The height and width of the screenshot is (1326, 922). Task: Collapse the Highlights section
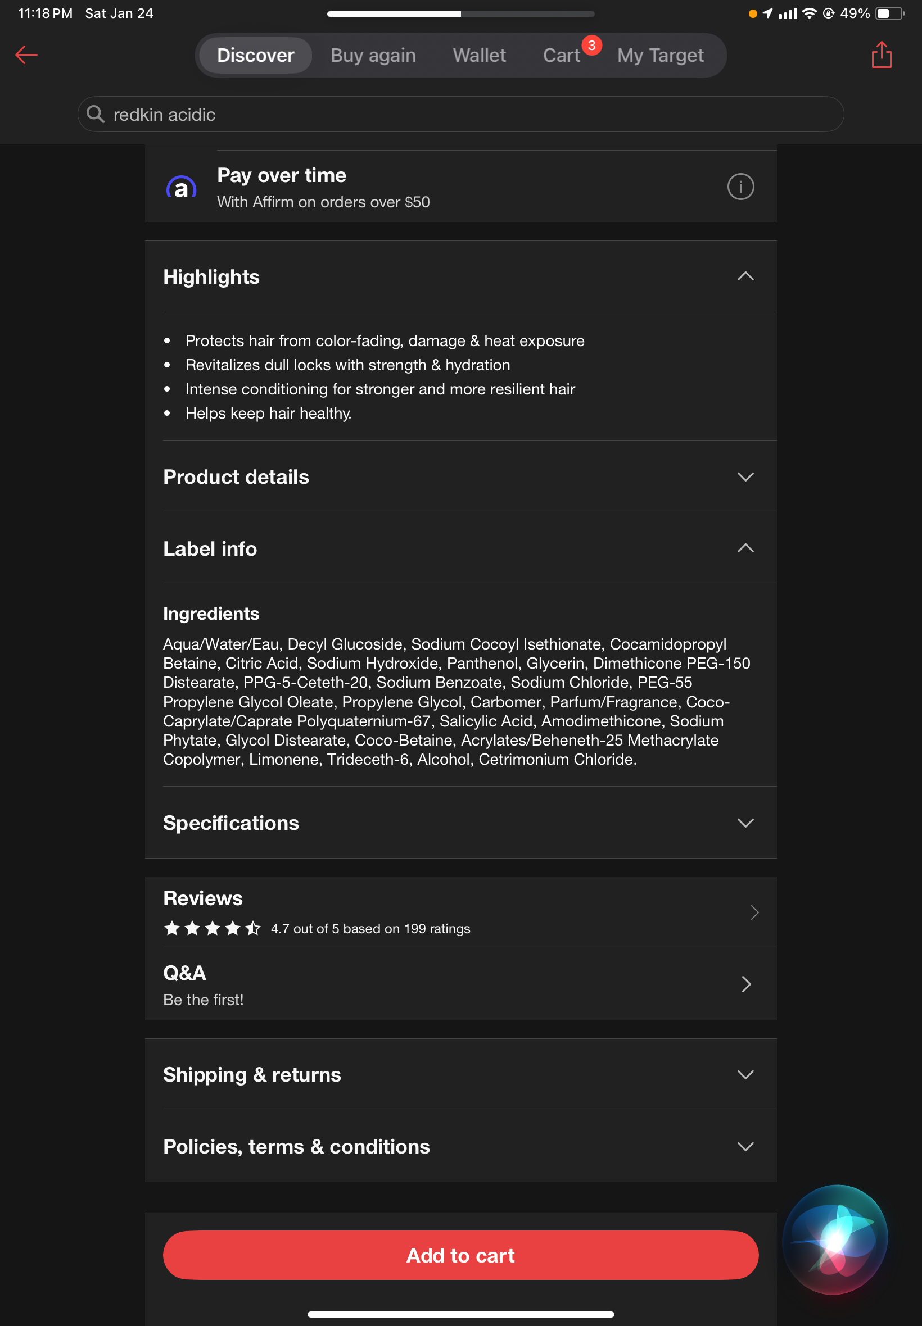coord(745,276)
